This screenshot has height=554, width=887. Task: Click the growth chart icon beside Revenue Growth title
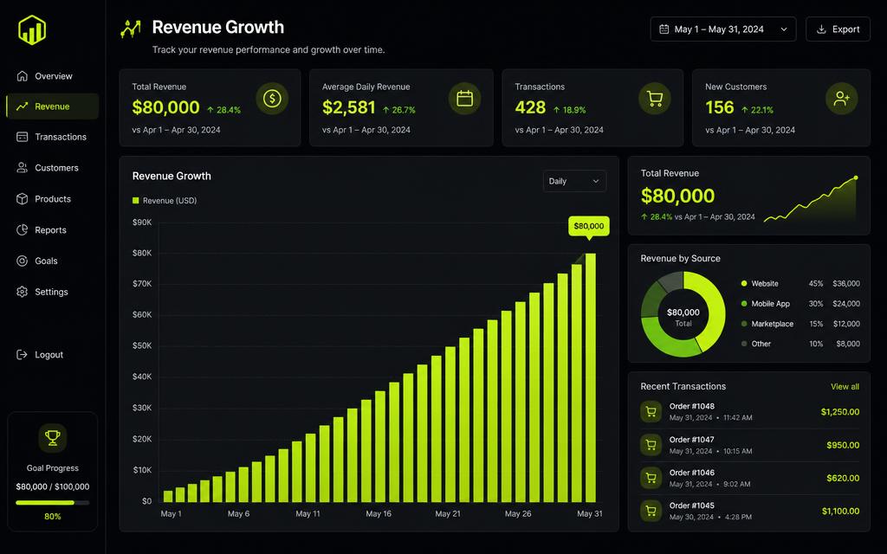click(131, 29)
